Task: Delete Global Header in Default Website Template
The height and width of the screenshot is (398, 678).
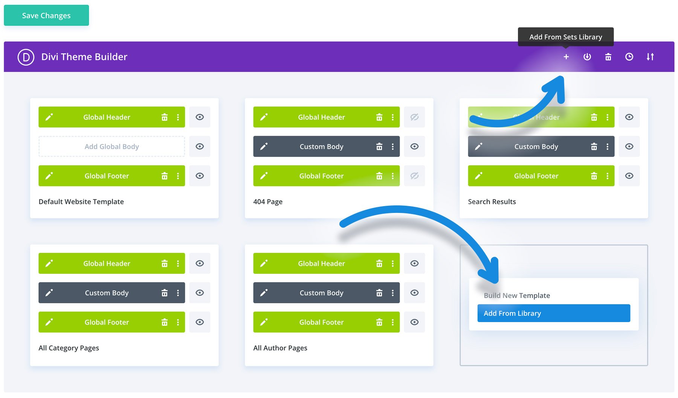Action: click(x=165, y=117)
